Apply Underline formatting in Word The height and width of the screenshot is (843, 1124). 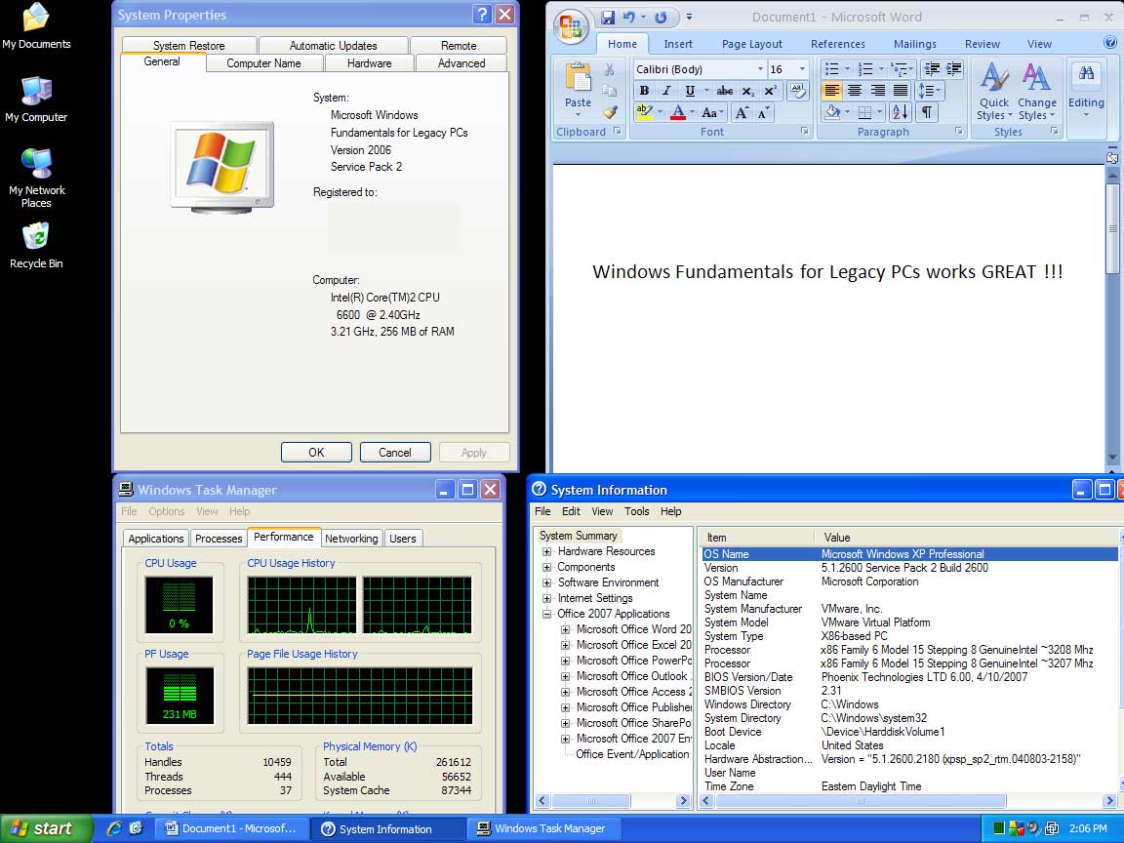[690, 91]
